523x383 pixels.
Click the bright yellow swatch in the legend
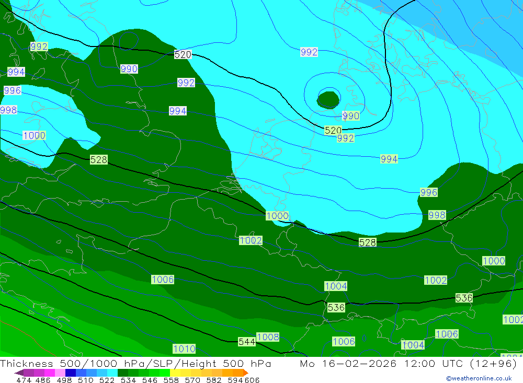pyautogui.click(x=175, y=373)
